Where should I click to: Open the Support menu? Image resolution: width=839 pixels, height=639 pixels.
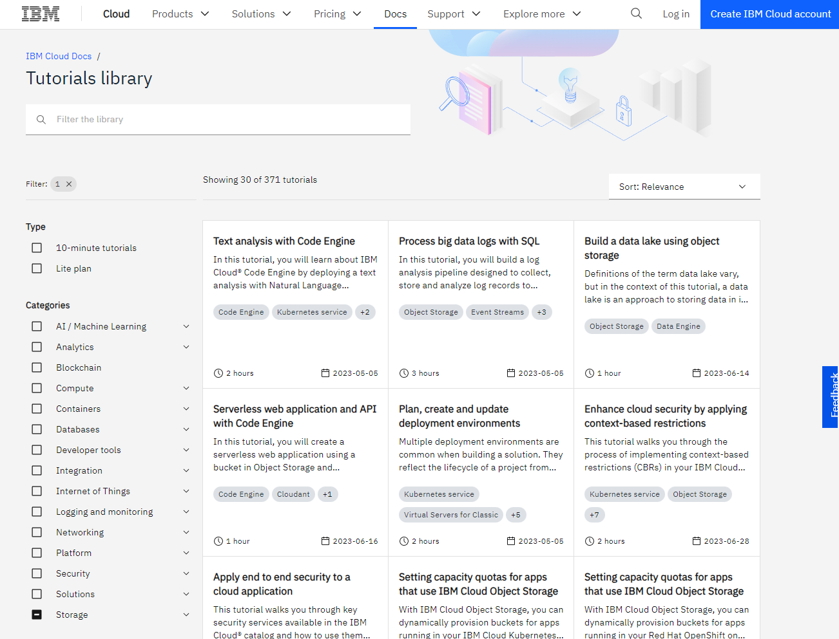click(454, 14)
